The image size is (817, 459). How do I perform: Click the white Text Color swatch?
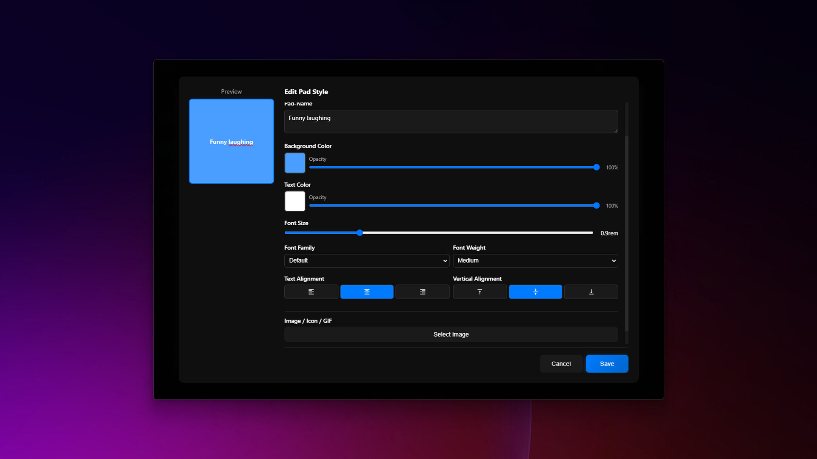click(x=295, y=201)
